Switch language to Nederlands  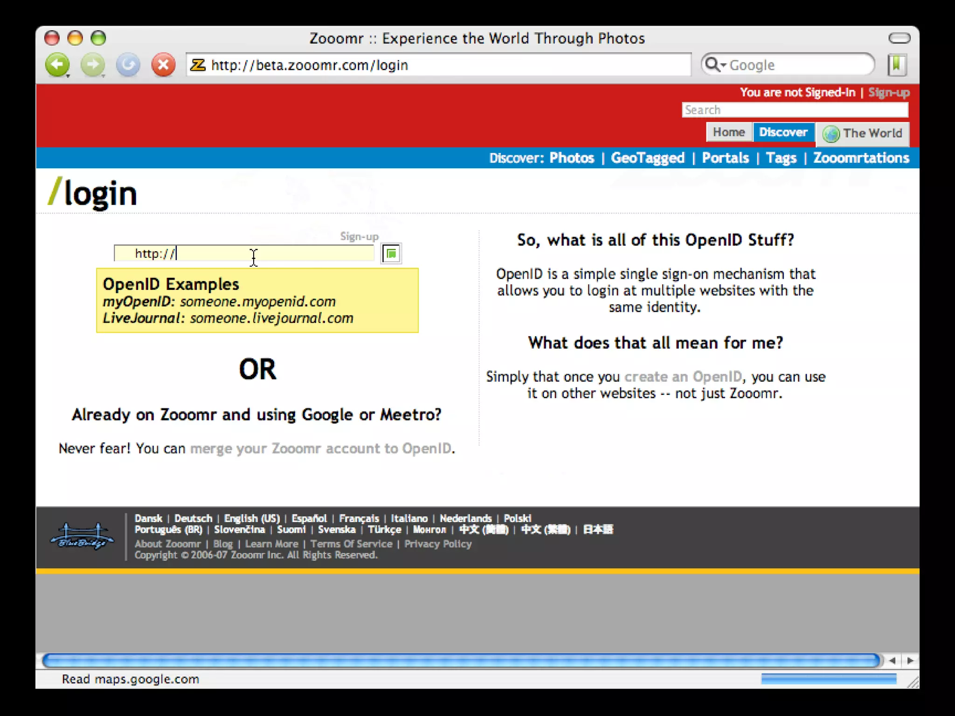click(x=465, y=518)
